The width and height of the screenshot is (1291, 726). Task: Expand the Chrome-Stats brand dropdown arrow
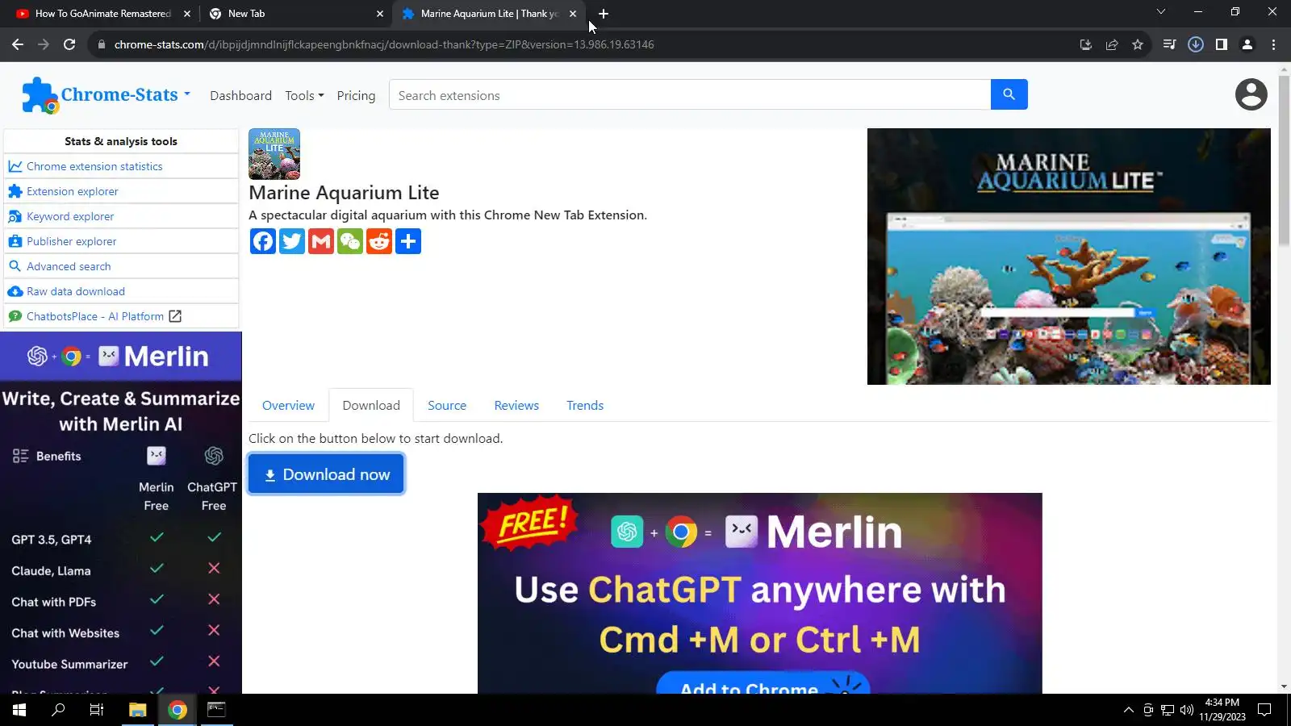pos(187,94)
